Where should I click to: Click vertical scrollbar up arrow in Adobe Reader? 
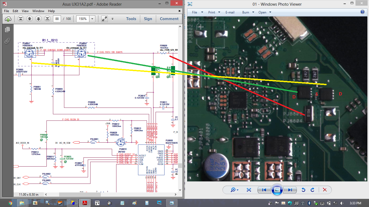(180, 27)
